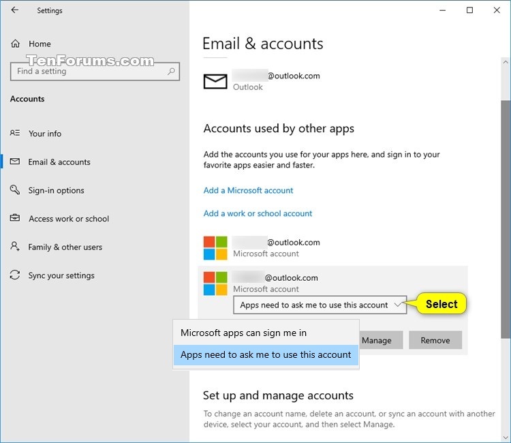Click the Outlook mail envelope icon
The height and width of the screenshot is (443, 511).
(215, 81)
